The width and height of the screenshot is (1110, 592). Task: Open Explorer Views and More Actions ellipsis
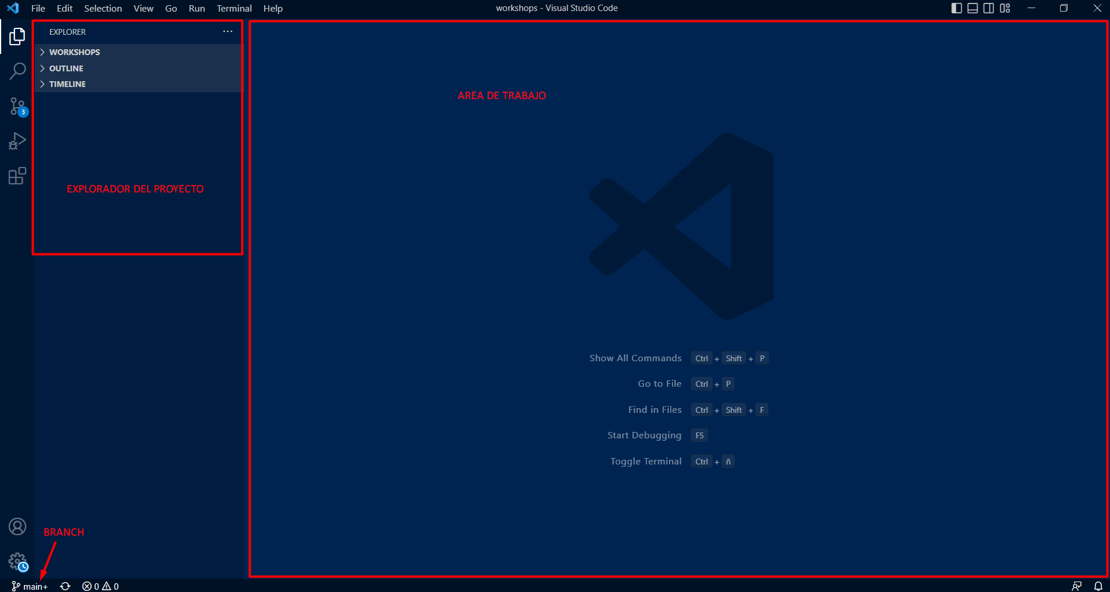[227, 31]
